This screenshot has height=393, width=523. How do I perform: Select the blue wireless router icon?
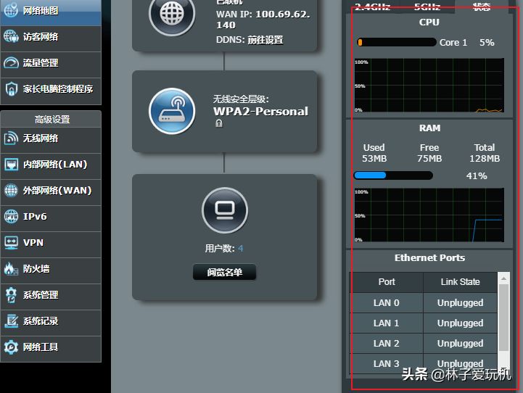tap(172, 111)
